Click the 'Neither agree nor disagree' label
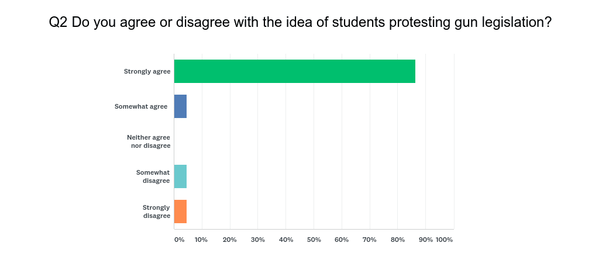The height and width of the screenshot is (260, 599). pyautogui.click(x=149, y=141)
